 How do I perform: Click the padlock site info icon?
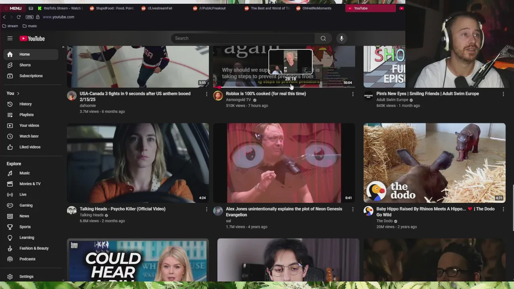tap(38, 17)
